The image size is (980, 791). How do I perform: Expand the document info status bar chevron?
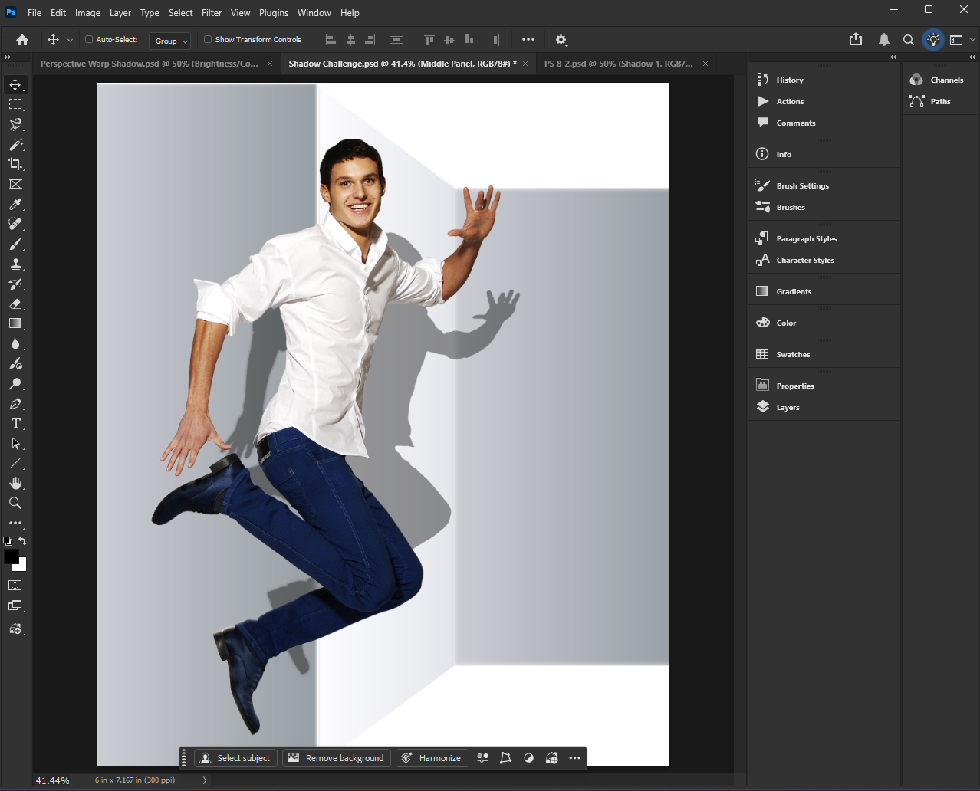tap(203, 780)
